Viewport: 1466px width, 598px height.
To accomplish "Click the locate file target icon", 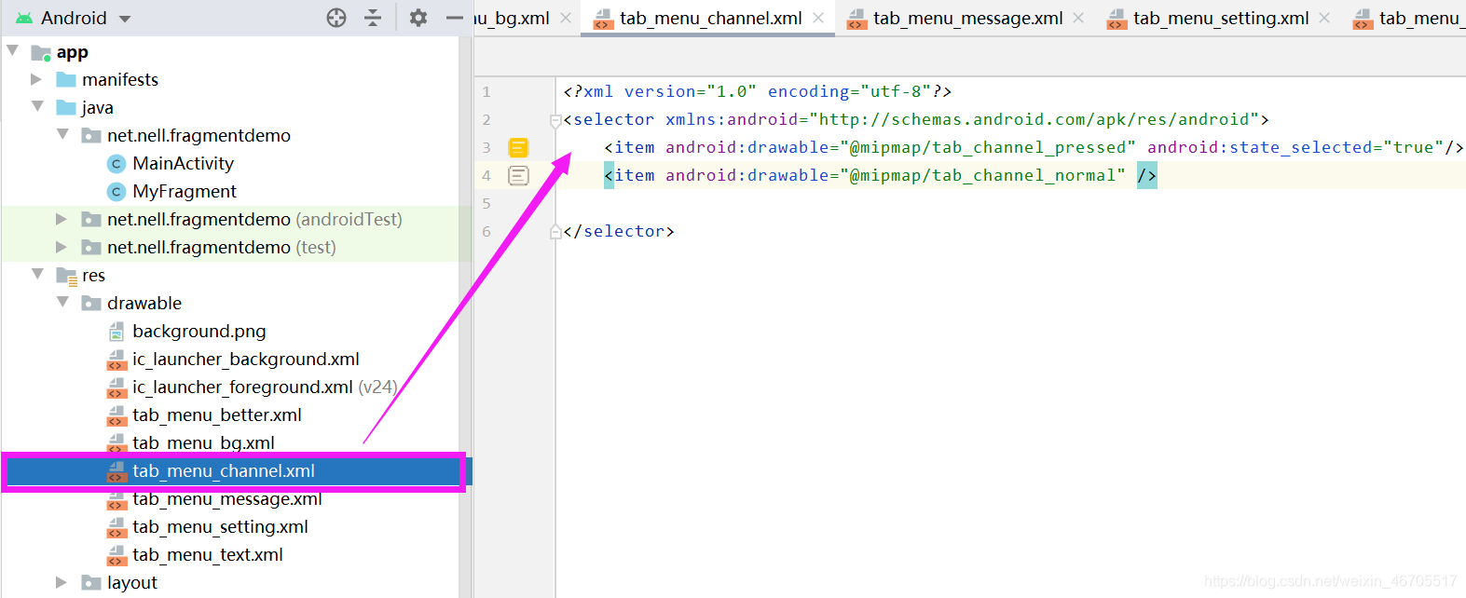I will click(336, 18).
